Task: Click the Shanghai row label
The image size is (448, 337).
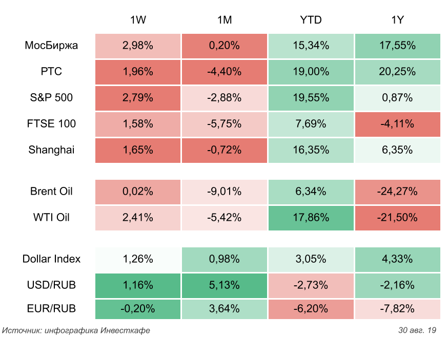Action: [51, 150]
